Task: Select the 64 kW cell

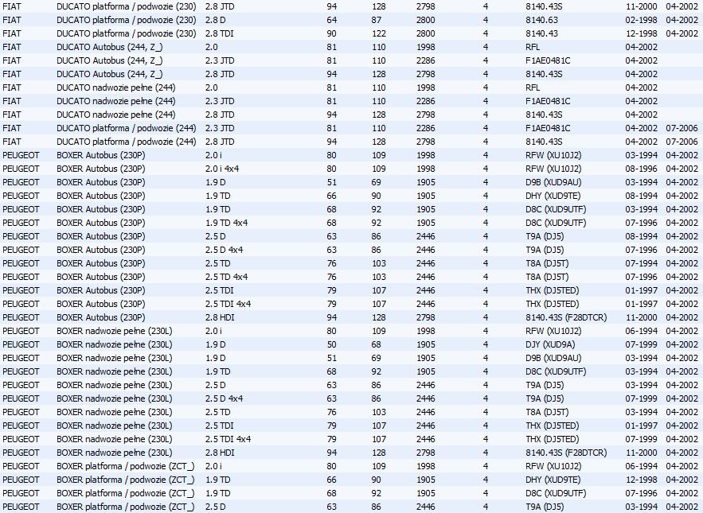Action: point(332,20)
